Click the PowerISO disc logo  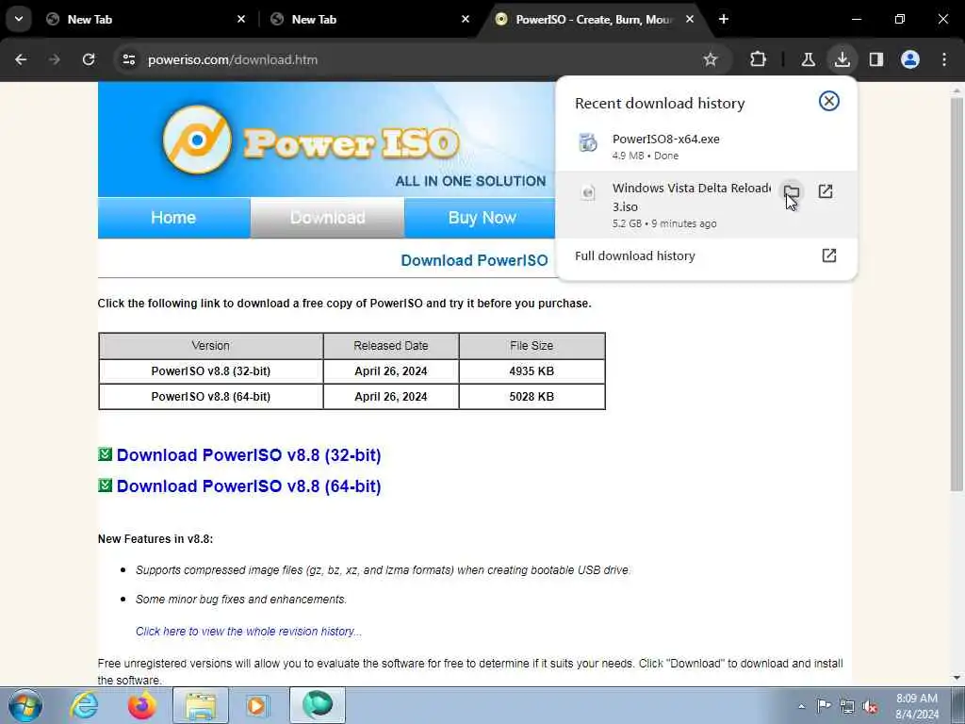[x=197, y=140]
